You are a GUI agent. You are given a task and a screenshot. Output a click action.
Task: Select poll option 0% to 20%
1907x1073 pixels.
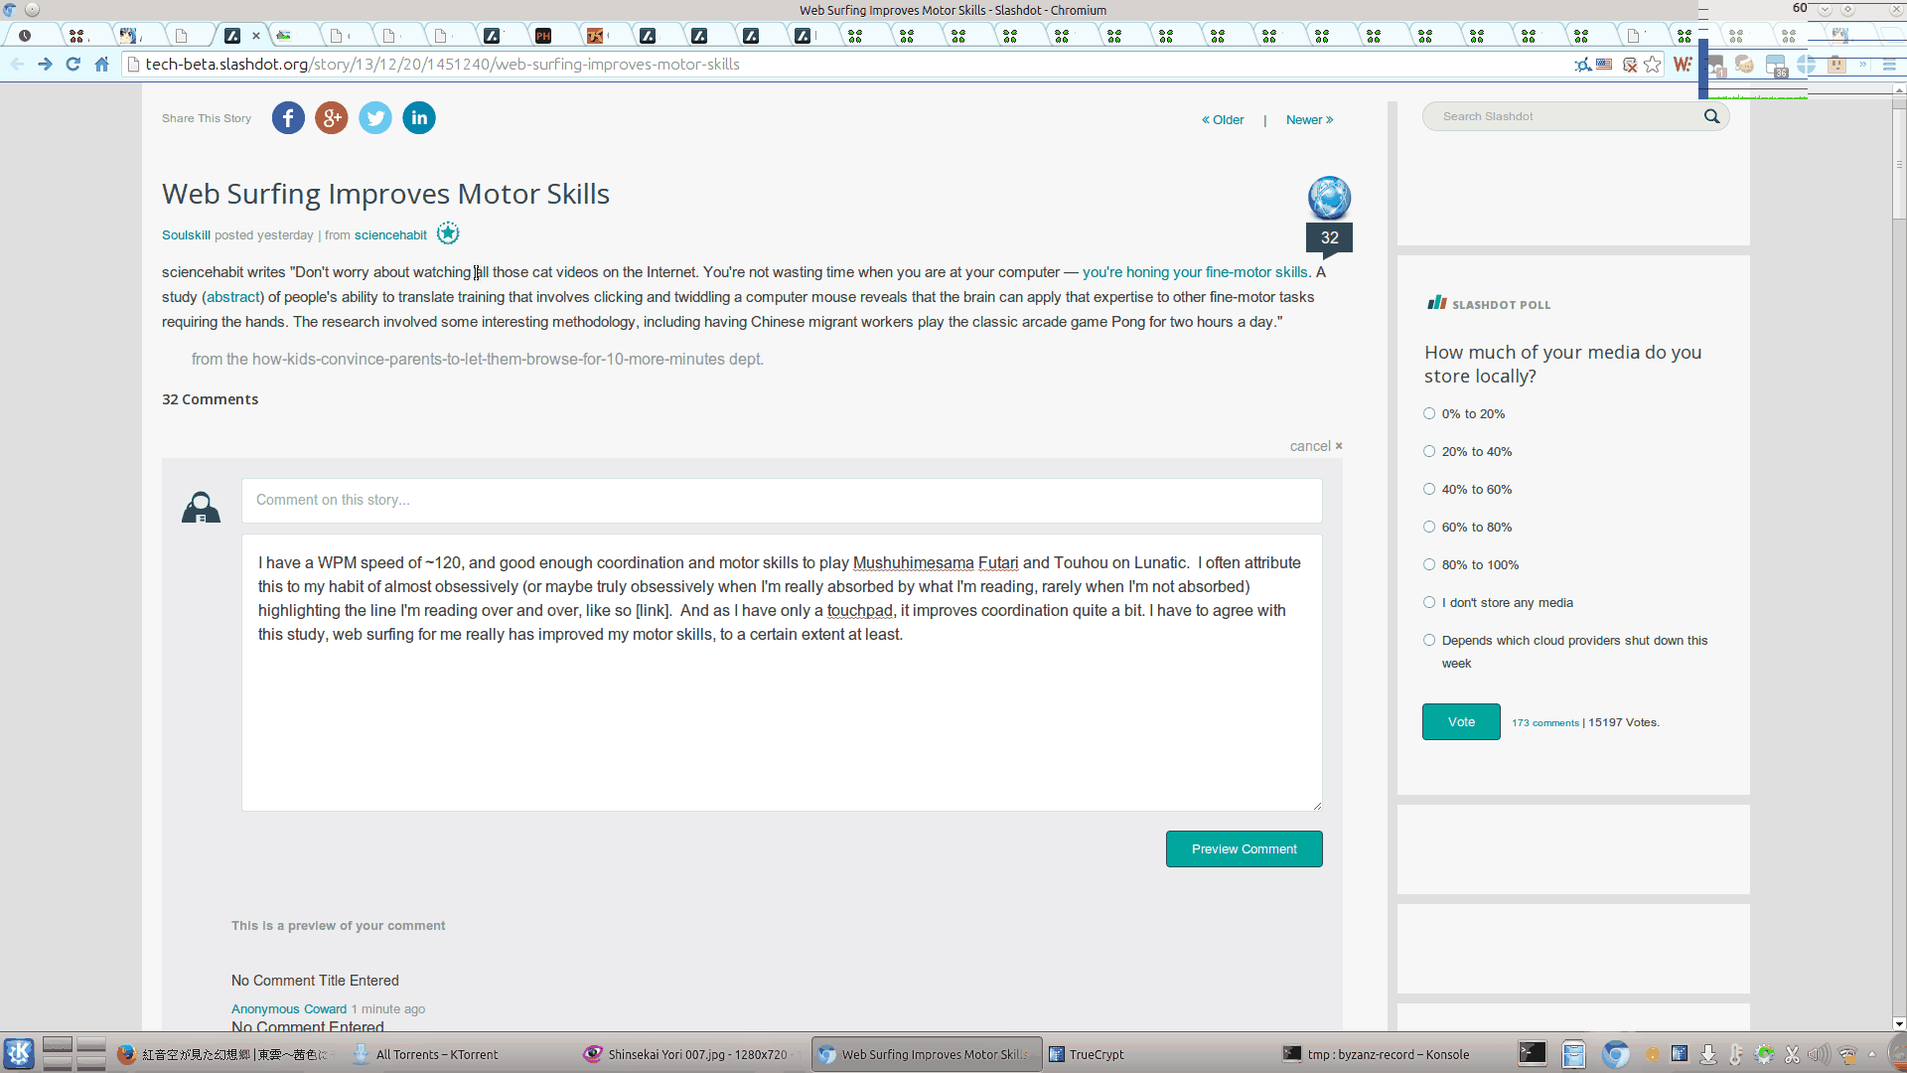[x=1428, y=413]
